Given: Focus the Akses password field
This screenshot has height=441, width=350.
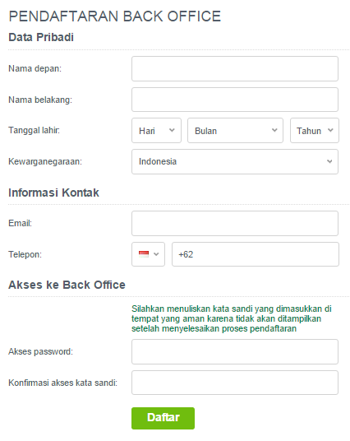Looking at the screenshot, I should point(235,352).
